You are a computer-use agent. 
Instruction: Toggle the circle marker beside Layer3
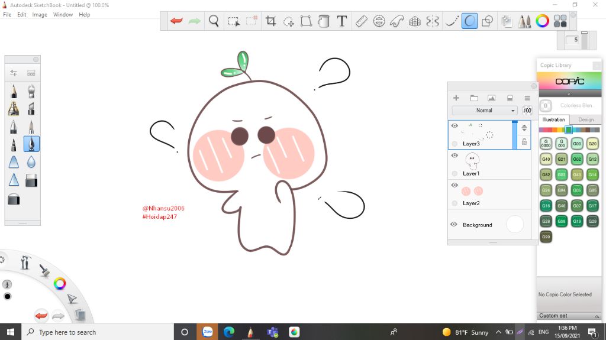click(454, 144)
